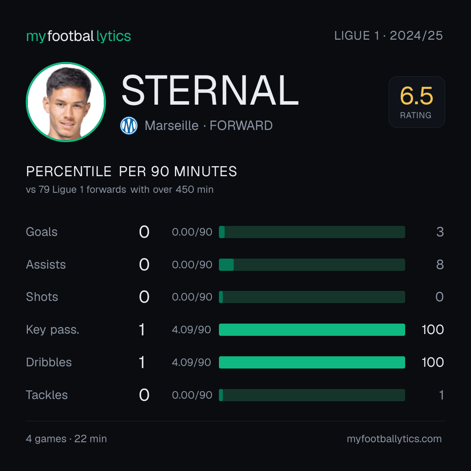
Task: Click the Assists percentile value 8
Action: 440,265
